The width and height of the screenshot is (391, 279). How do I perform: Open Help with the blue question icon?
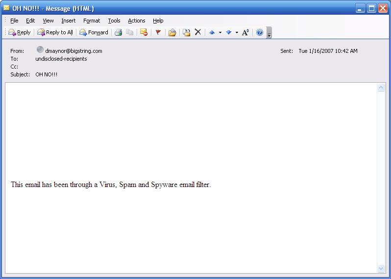tap(260, 32)
